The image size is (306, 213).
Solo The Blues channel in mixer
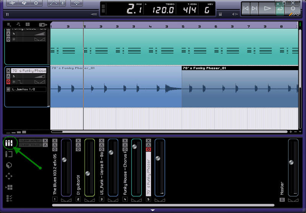pyautogui.click(x=55, y=145)
